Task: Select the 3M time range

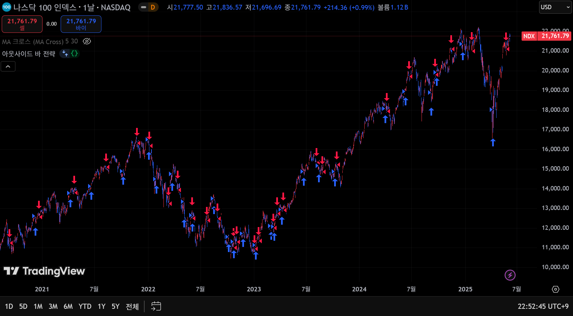Action: (x=53, y=306)
